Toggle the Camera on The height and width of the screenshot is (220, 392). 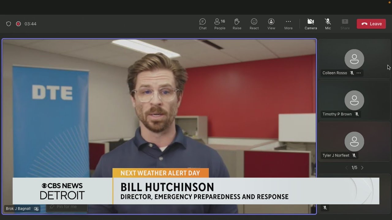[x=311, y=24]
